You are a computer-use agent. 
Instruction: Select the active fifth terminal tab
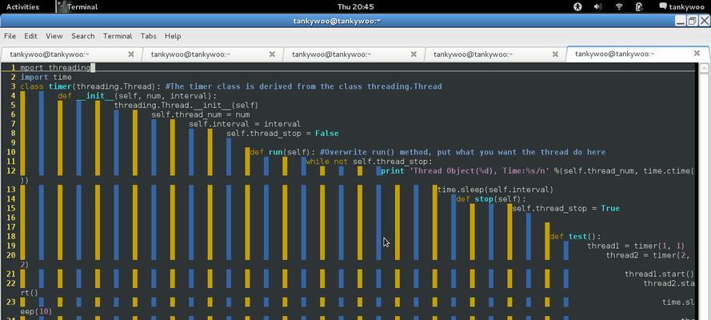pyautogui.click(x=637, y=54)
